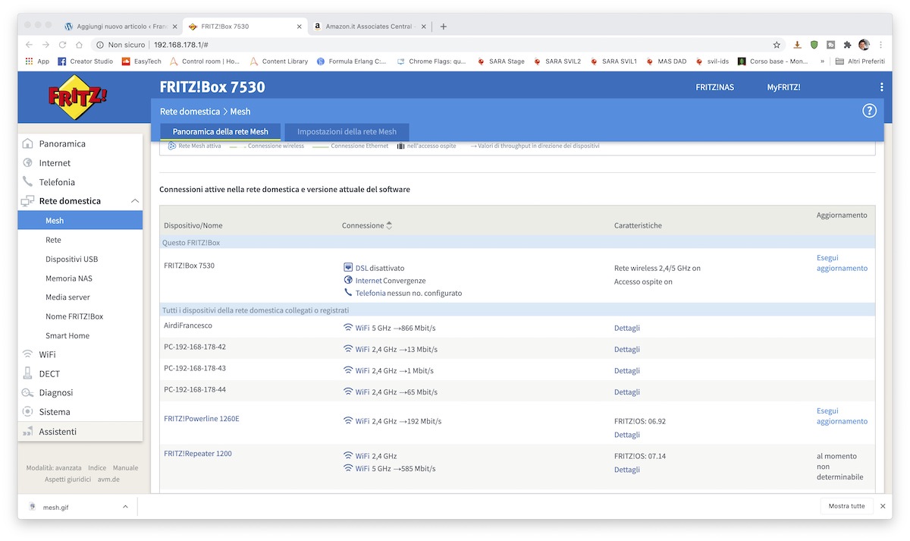
Task: Open the FRITZ!NAS link in header
Action: 715,87
